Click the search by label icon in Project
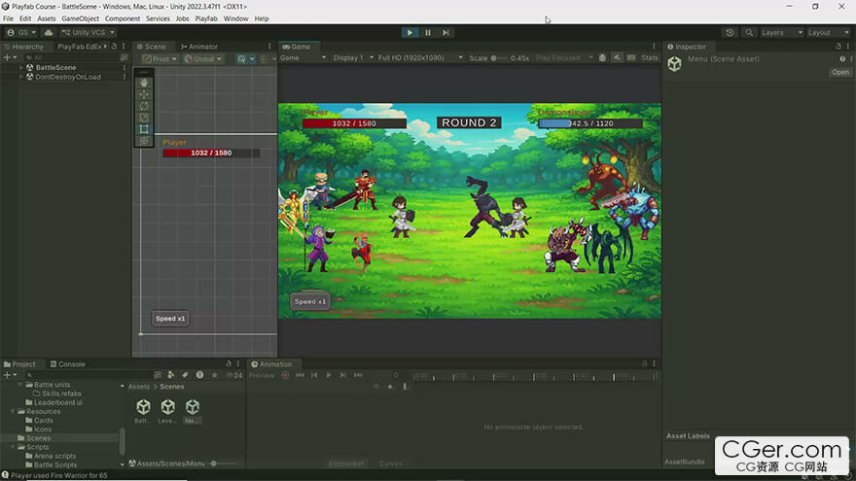Image resolution: width=856 pixels, height=481 pixels. tap(185, 375)
